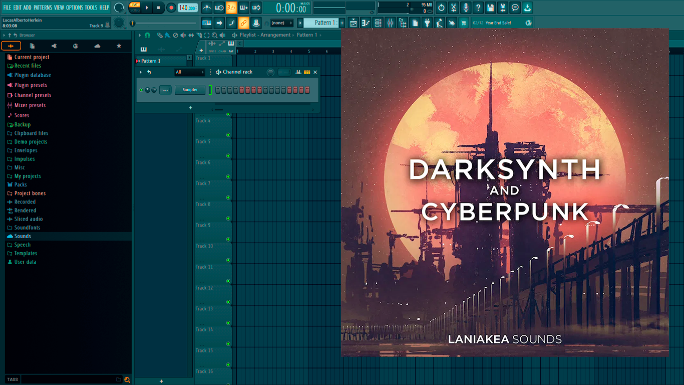Open the chat bubble icon
The height and width of the screenshot is (385, 684).
tap(515, 8)
